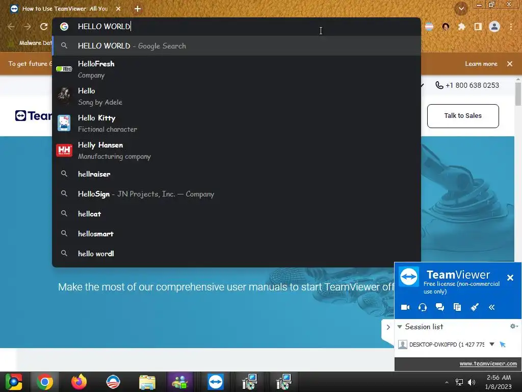Collapse the Session list triangle

400,327
